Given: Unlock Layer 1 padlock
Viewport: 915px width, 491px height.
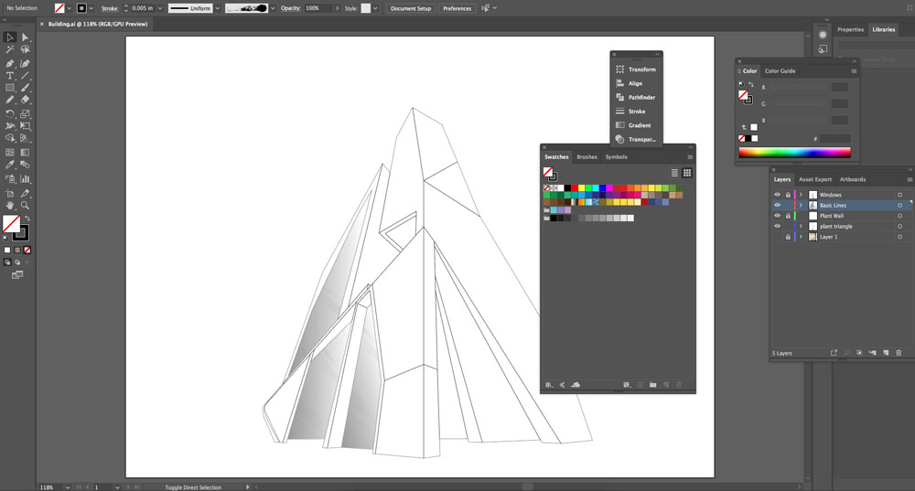Looking at the screenshot, I should point(788,237).
